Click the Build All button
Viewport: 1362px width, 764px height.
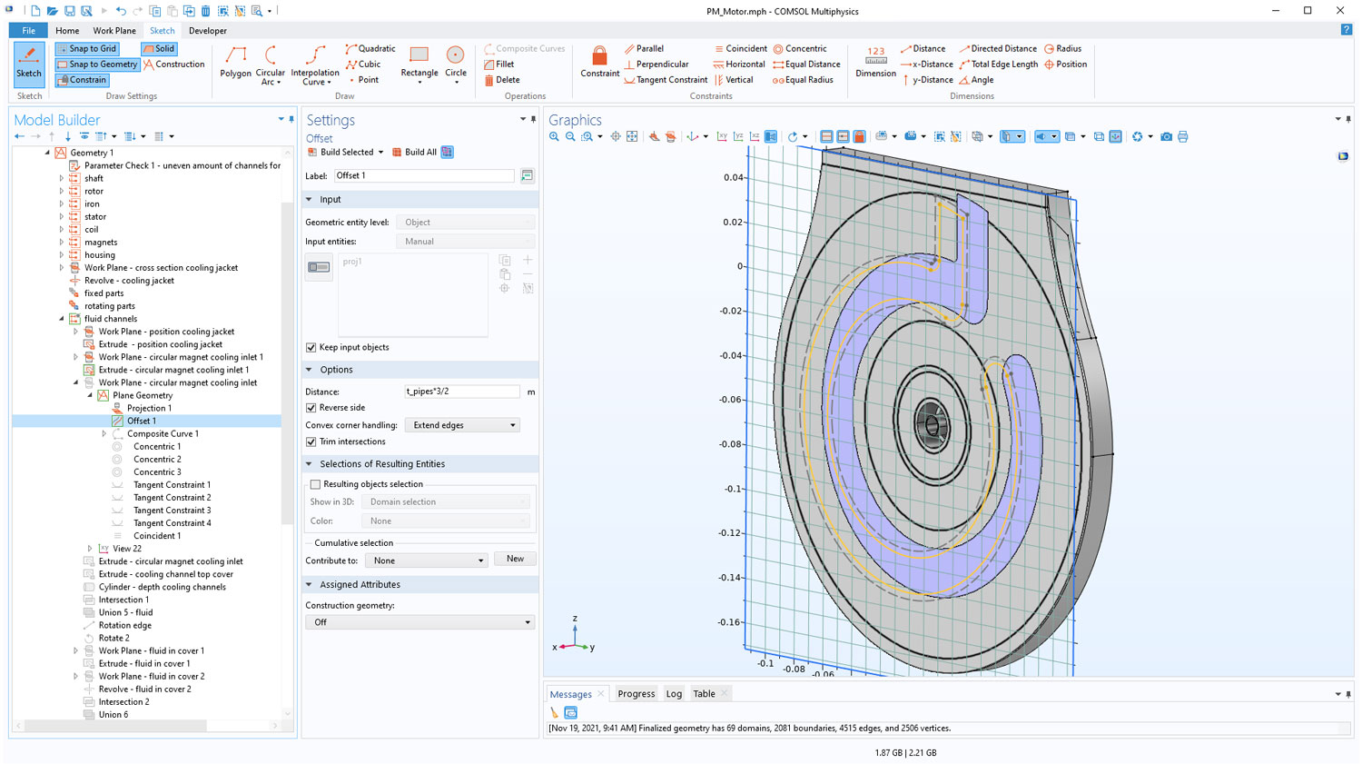click(414, 153)
